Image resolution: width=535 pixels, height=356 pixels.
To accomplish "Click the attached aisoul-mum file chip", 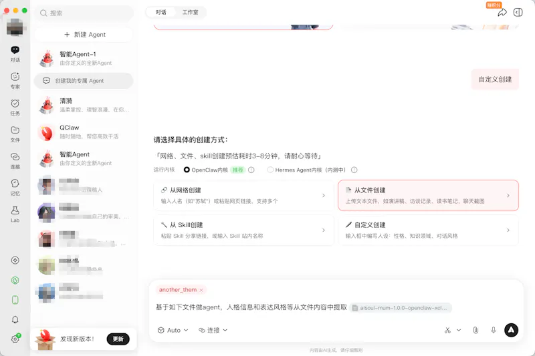I will [x=401, y=308].
